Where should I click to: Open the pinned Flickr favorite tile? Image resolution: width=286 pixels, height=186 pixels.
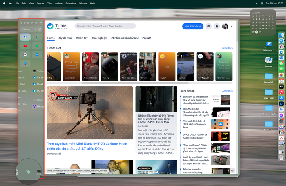coord(25,54)
